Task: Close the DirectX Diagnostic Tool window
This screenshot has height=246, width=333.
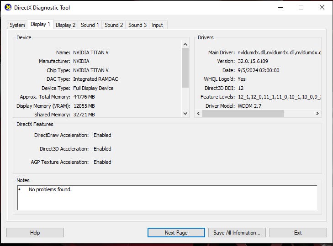Action: coord(322,7)
